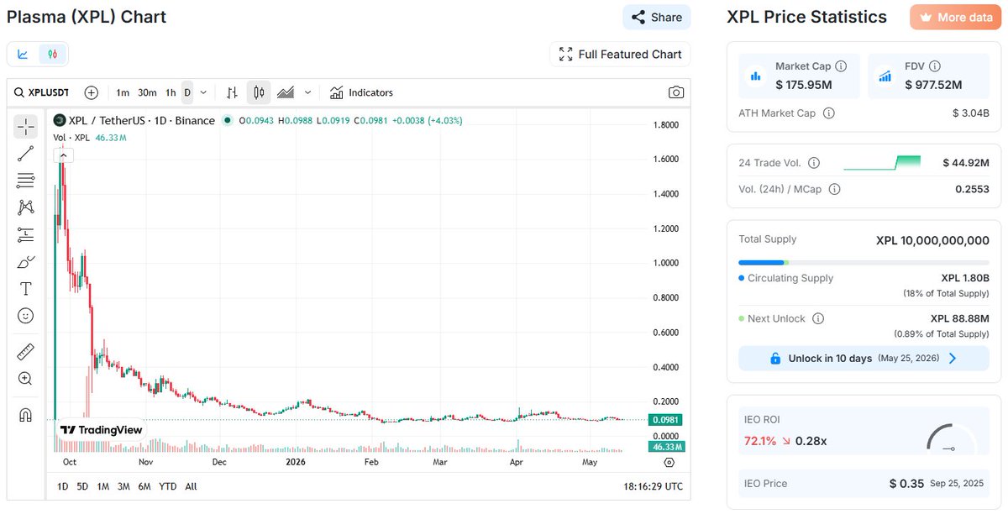Select the YTD time range
The image size is (1008, 514).
coord(167,486)
